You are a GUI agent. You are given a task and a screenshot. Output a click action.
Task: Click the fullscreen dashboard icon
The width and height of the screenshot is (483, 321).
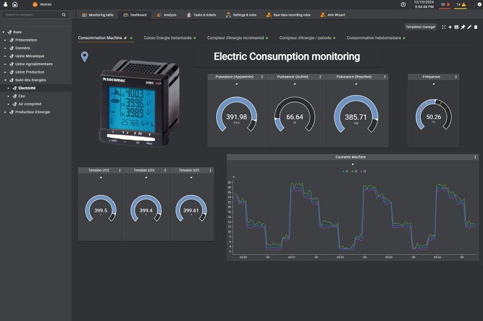pyautogui.click(x=444, y=27)
